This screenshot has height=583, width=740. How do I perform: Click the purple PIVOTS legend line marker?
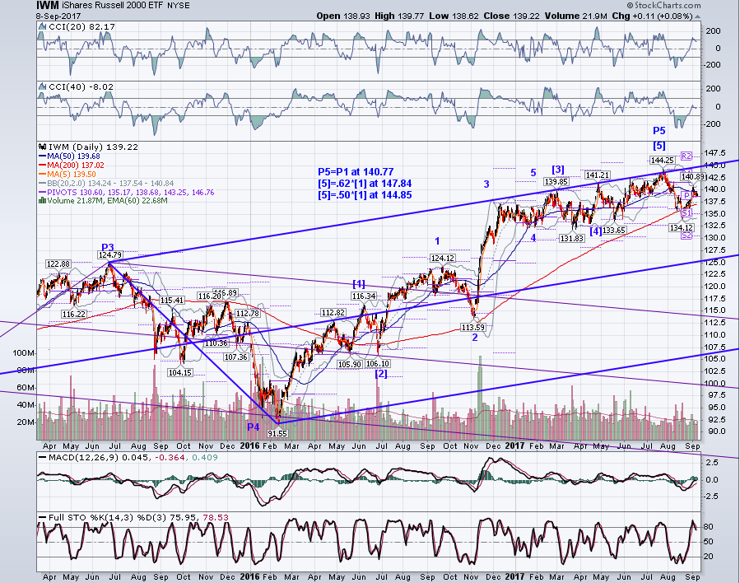coord(43,192)
